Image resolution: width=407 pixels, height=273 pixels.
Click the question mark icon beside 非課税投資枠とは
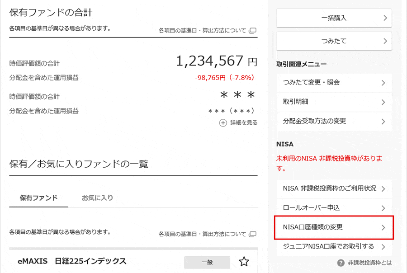[x=341, y=263]
